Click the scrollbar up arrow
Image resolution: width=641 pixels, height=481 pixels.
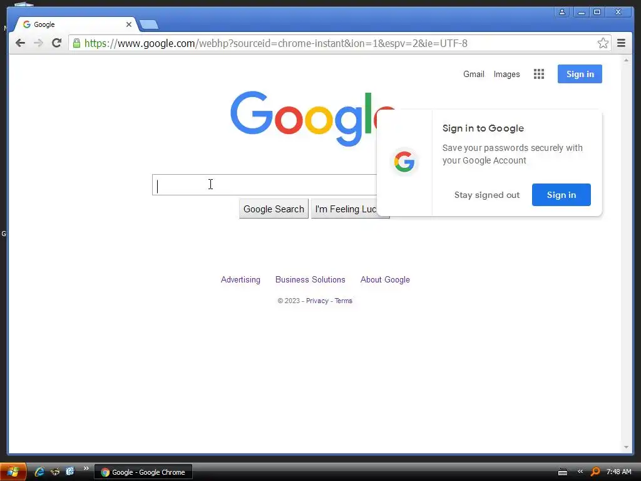click(626, 60)
